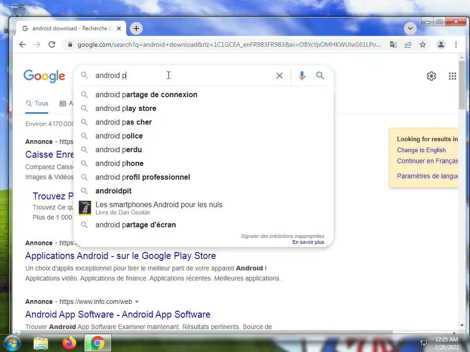
Task: Start voice search with the microphone icon
Action: pyautogui.click(x=302, y=76)
